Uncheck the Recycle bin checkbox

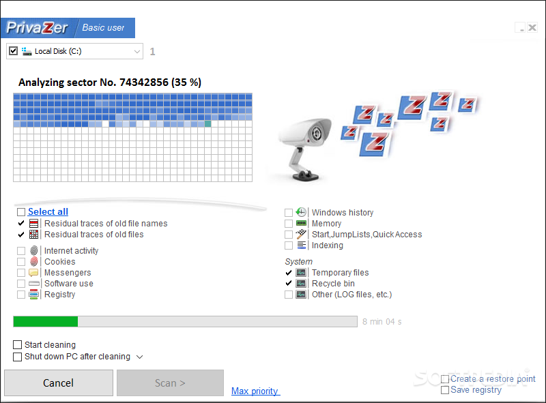tap(289, 283)
